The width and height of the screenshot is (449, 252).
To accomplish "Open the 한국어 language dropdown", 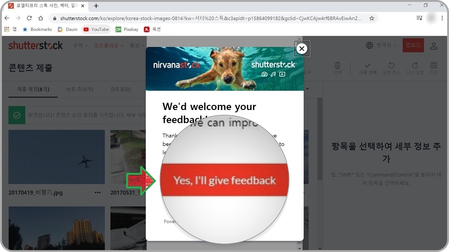I will [386, 45].
